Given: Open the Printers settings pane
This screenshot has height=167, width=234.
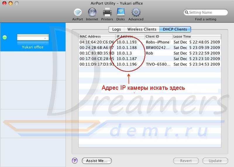Looking at the screenshot, I should pyautogui.click(x=107, y=14).
